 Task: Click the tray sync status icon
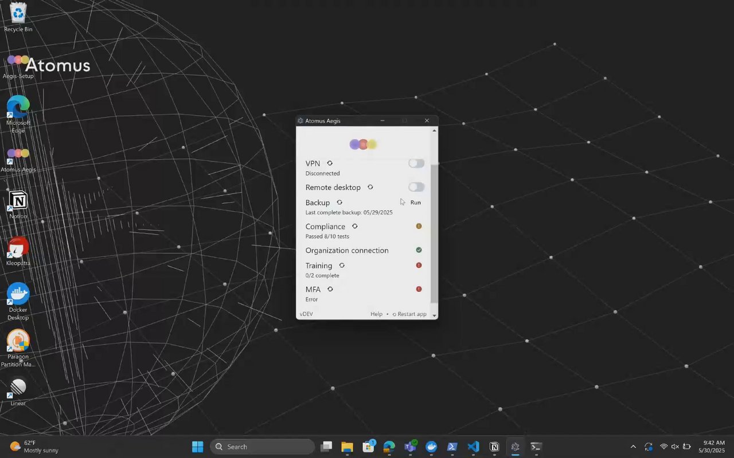coord(649,447)
